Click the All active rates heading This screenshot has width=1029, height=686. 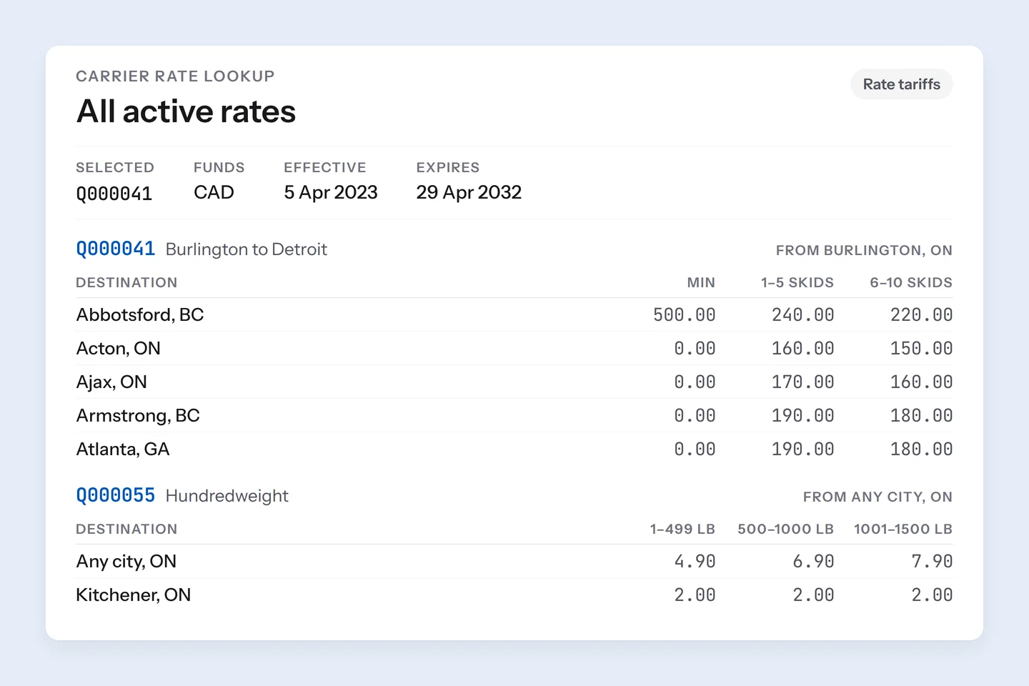pos(186,111)
